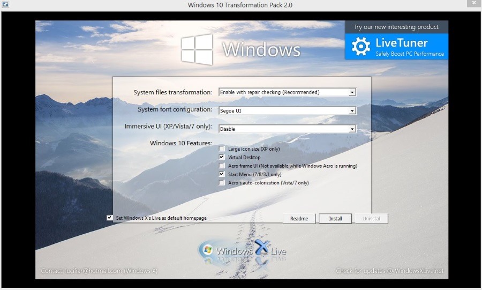Click the Install button
The height and width of the screenshot is (290, 482).
coord(335,219)
